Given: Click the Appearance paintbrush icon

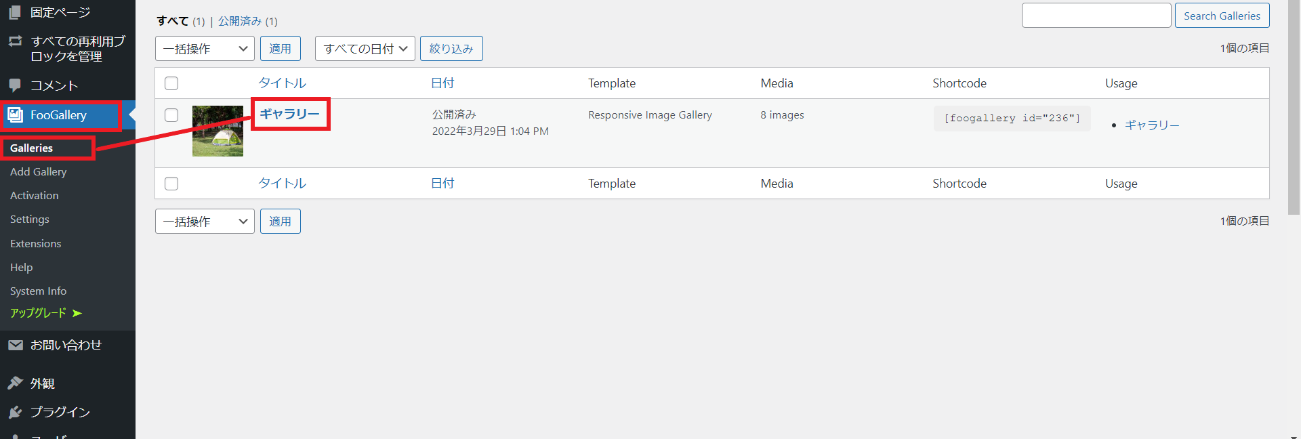Looking at the screenshot, I should point(15,383).
